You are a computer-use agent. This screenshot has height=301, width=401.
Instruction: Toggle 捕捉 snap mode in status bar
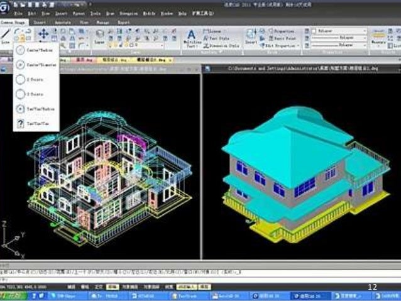click(x=72, y=287)
